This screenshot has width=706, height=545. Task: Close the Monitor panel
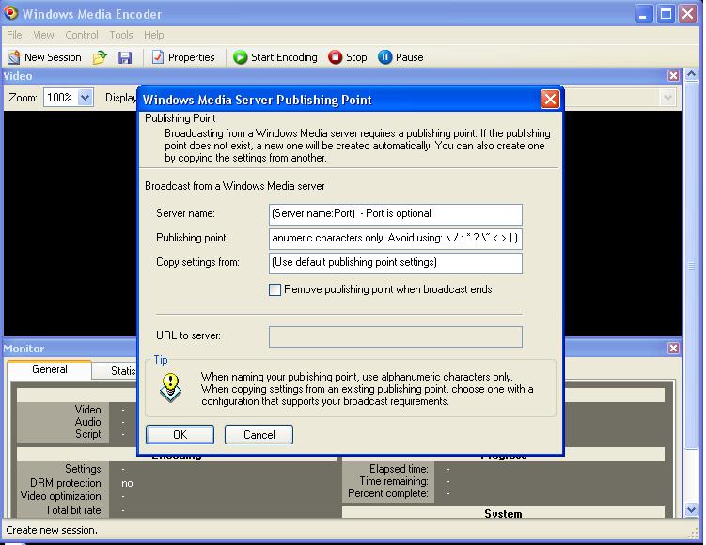coord(673,348)
